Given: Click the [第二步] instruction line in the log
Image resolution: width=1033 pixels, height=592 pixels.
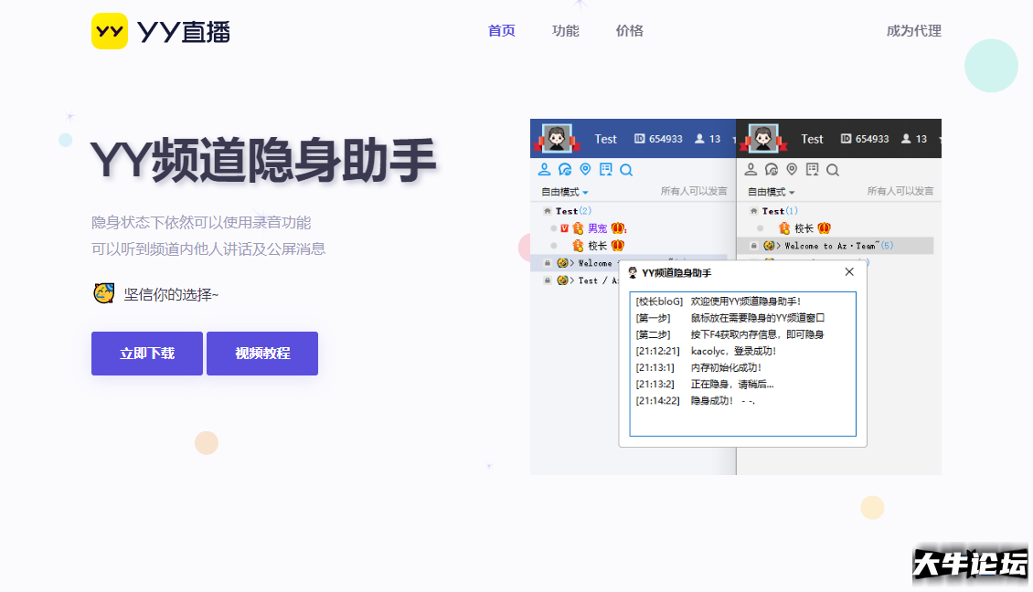Looking at the screenshot, I should [729, 333].
